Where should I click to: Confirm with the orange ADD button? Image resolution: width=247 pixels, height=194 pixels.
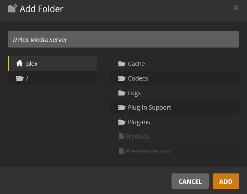pos(226,181)
